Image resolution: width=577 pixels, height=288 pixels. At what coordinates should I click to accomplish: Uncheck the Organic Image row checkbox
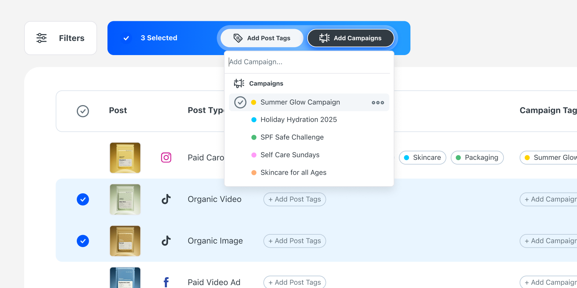point(83,241)
